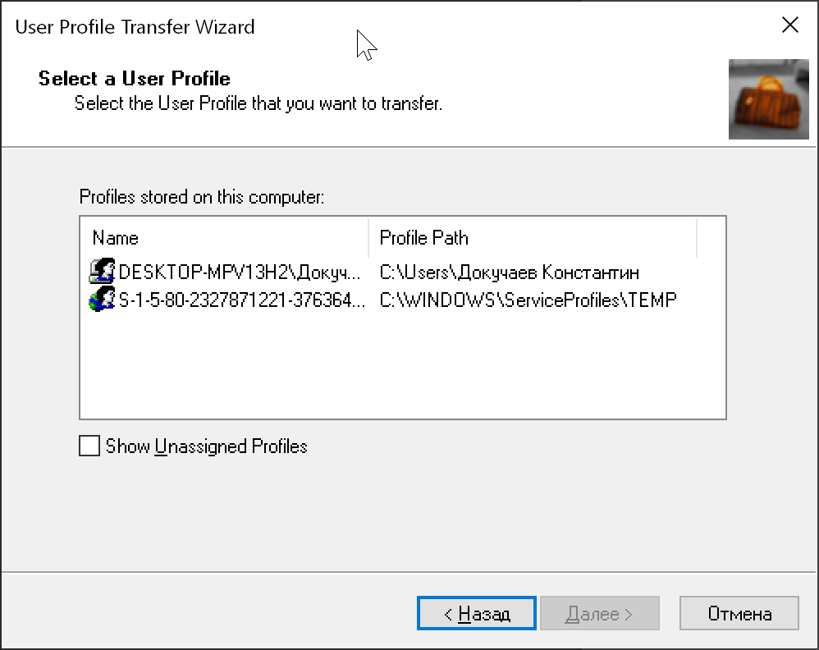The height and width of the screenshot is (650, 819).
Task: Enable Show Unassigned Profiles checkbox
Action: [x=89, y=446]
